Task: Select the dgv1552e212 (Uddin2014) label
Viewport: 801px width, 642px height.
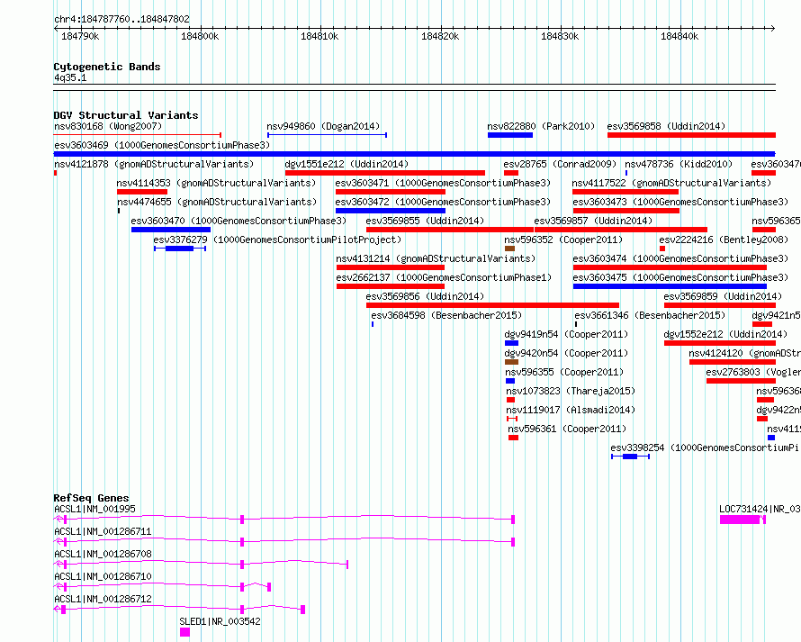Action: pyautogui.click(x=725, y=334)
